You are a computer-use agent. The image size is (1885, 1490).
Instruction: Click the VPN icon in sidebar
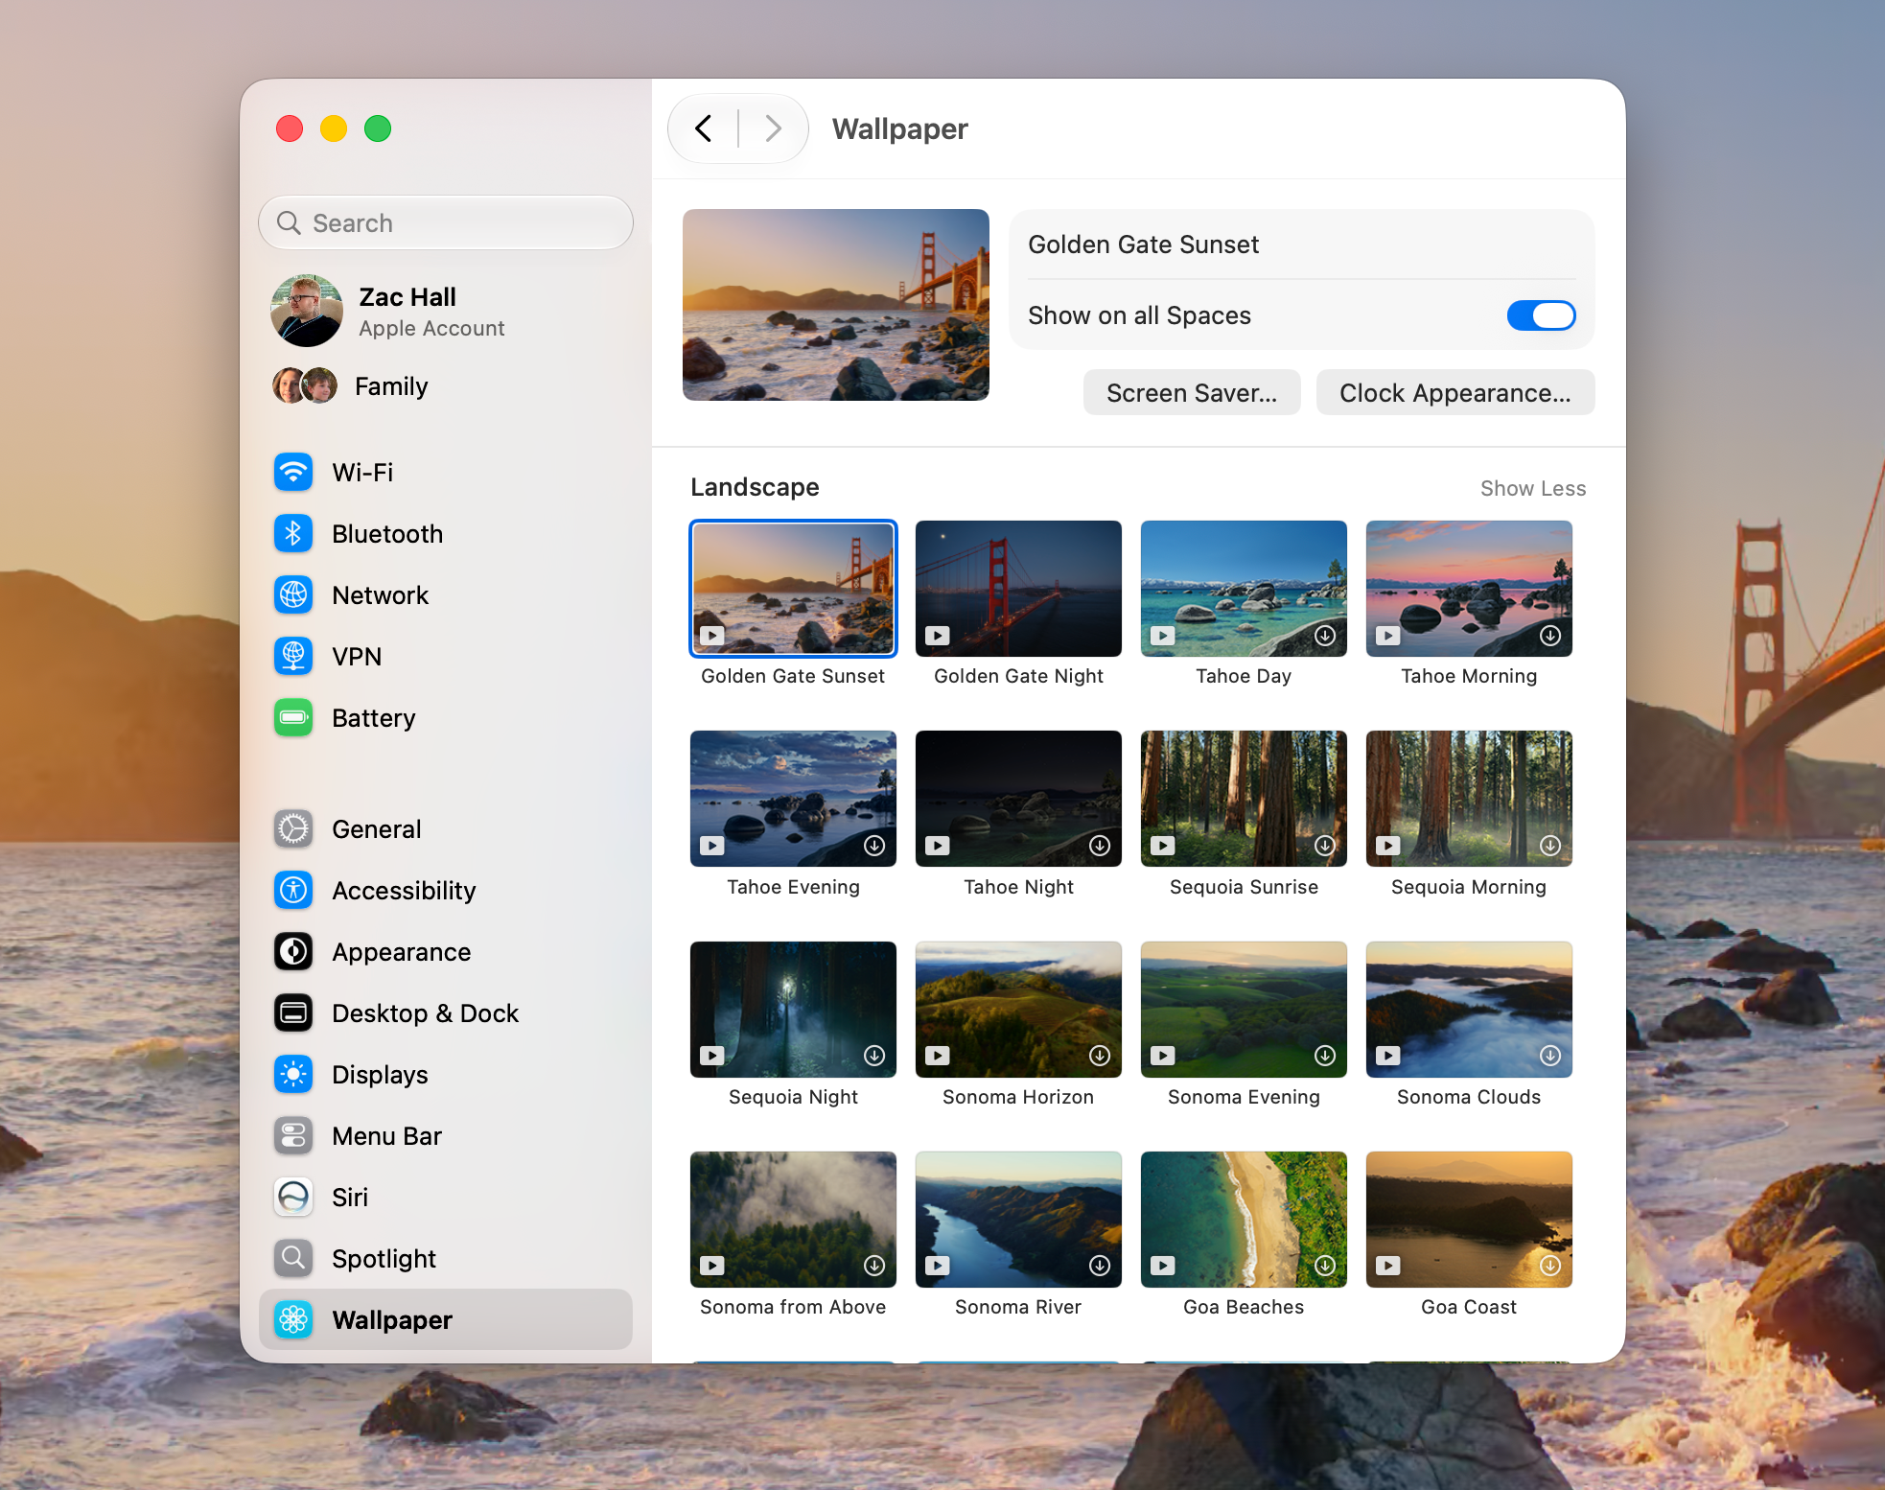[x=293, y=656]
